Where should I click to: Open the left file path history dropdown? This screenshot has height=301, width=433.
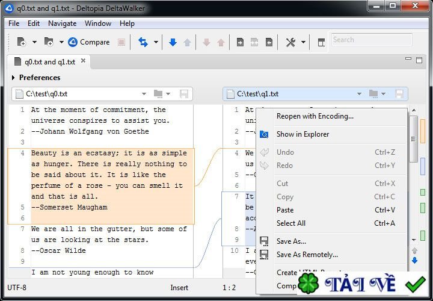[x=144, y=94]
